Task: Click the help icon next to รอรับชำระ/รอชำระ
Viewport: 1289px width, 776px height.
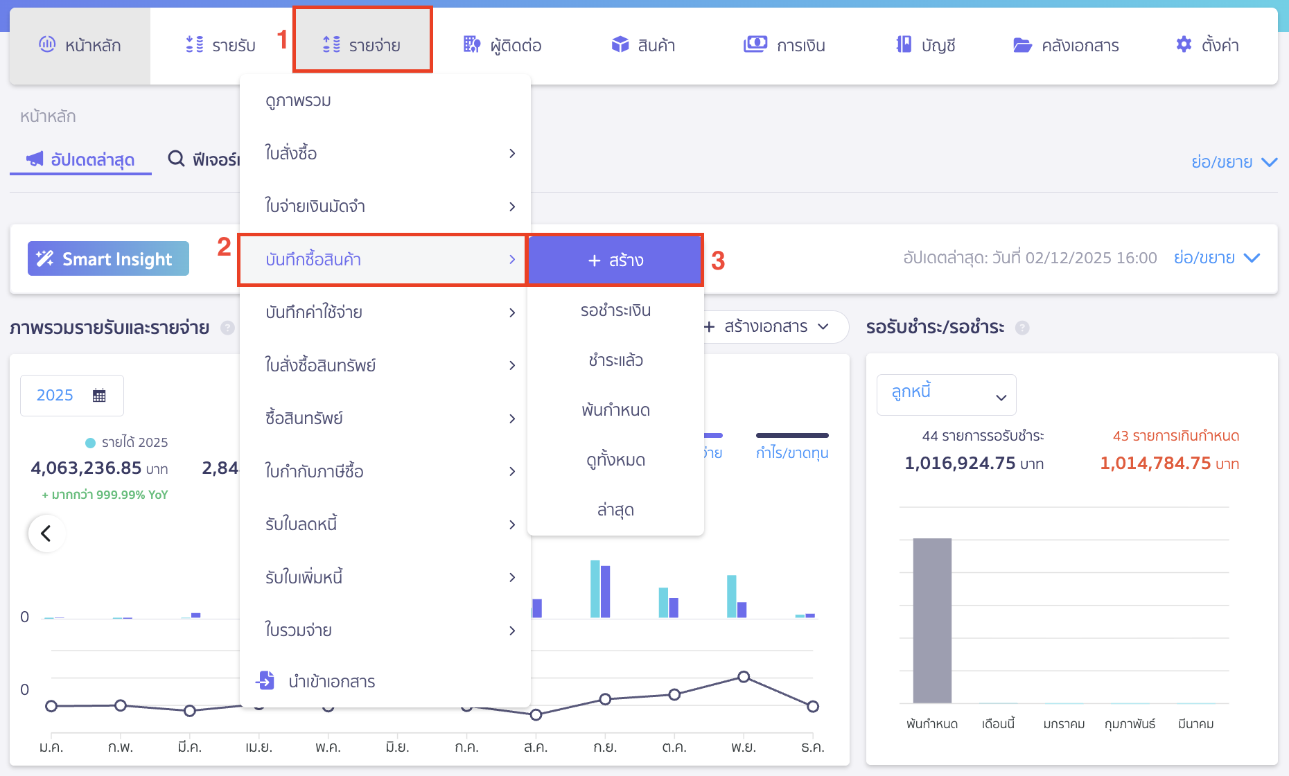Action: click(1022, 328)
